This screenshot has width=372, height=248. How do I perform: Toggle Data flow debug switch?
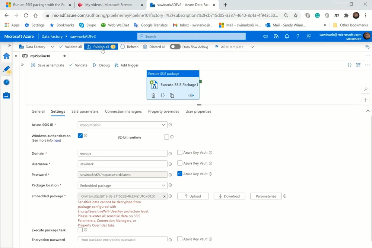175,47
